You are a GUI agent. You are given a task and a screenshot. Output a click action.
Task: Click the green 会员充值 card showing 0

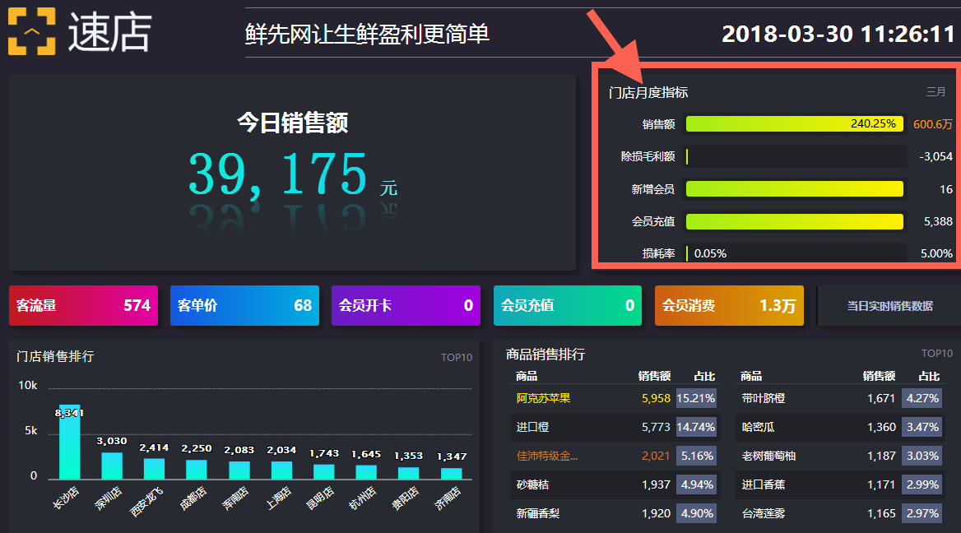point(567,306)
